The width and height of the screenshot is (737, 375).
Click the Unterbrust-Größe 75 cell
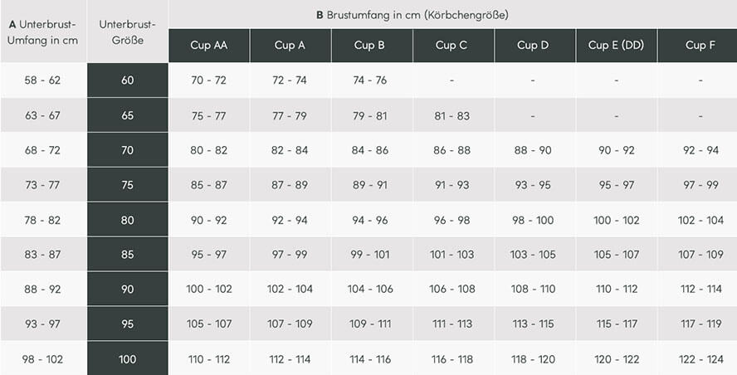tap(127, 185)
